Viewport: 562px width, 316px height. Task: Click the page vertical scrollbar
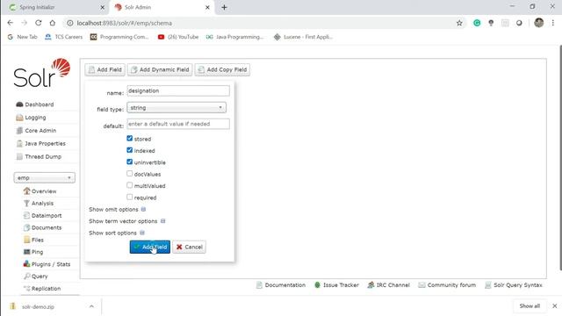[x=560, y=158]
